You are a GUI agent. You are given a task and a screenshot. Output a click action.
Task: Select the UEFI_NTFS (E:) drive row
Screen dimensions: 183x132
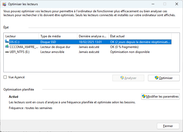88,52
